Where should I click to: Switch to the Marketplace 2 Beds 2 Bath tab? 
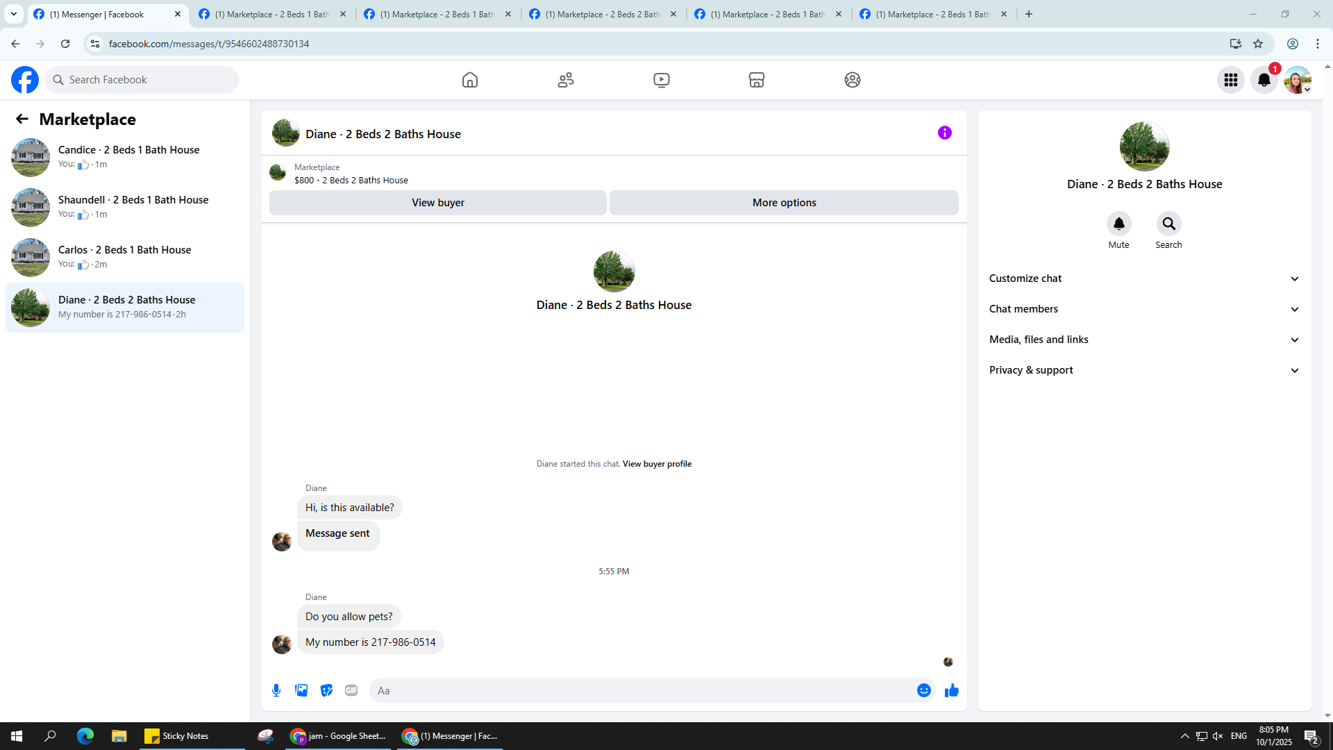(603, 14)
